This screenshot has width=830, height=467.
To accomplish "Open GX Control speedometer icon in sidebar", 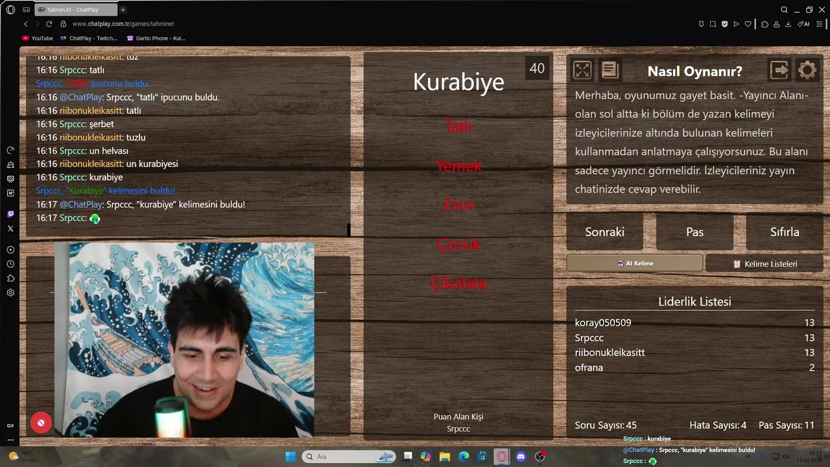I will pyautogui.click(x=10, y=150).
